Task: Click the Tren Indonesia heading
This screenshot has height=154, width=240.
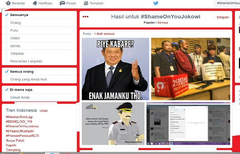Action: pyautogui.click(x=21, y=110)
